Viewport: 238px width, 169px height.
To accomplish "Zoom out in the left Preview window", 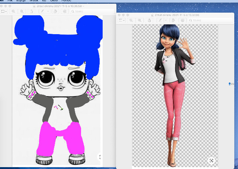I will point(13,12).
